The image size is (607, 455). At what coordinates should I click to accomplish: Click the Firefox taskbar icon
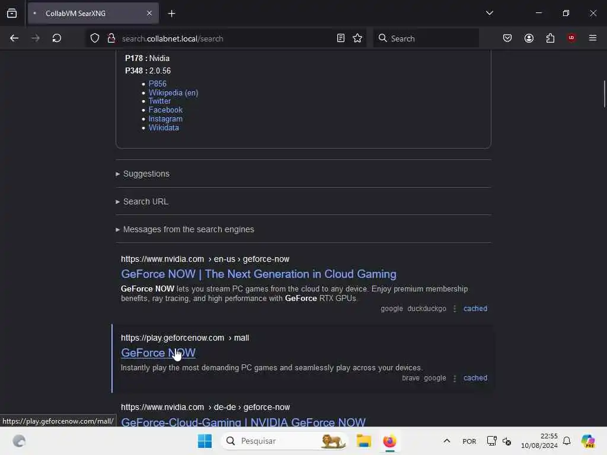[390, 441]
